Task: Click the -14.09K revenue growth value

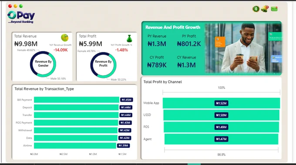Action: (61, 50)
